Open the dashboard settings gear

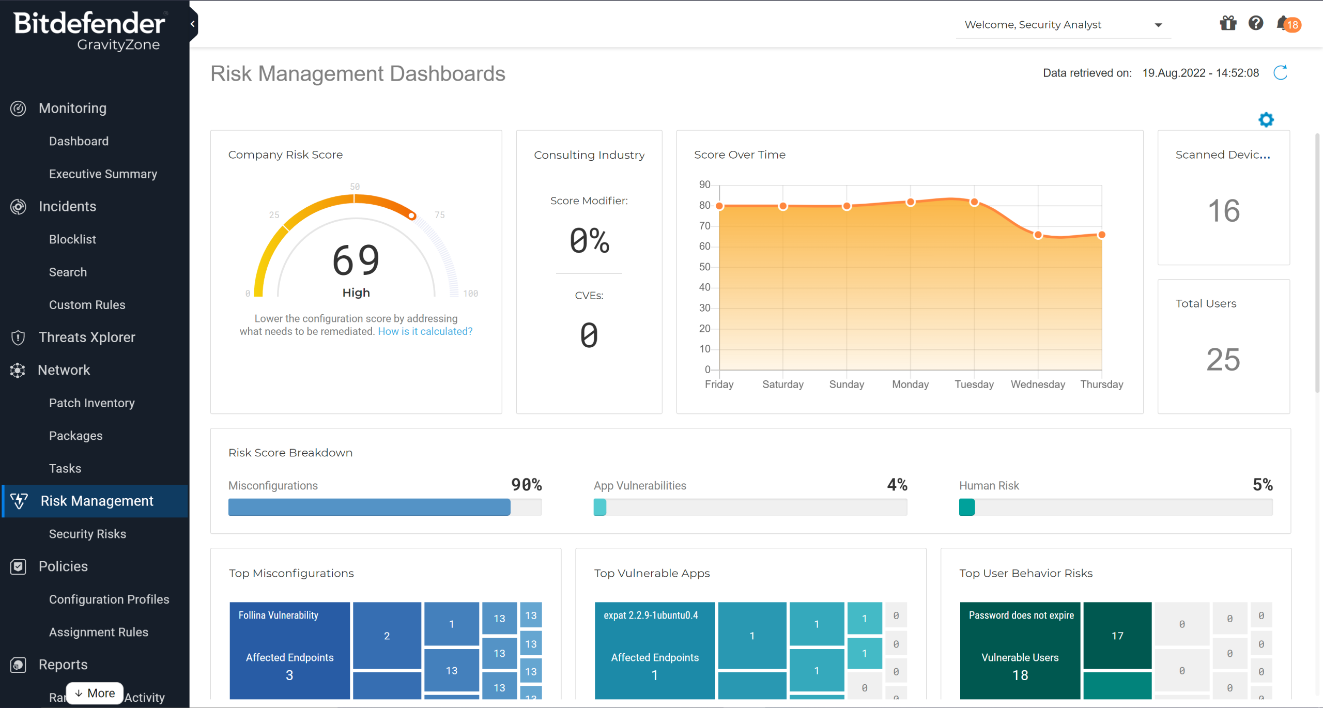click(x=1266, y=119)
